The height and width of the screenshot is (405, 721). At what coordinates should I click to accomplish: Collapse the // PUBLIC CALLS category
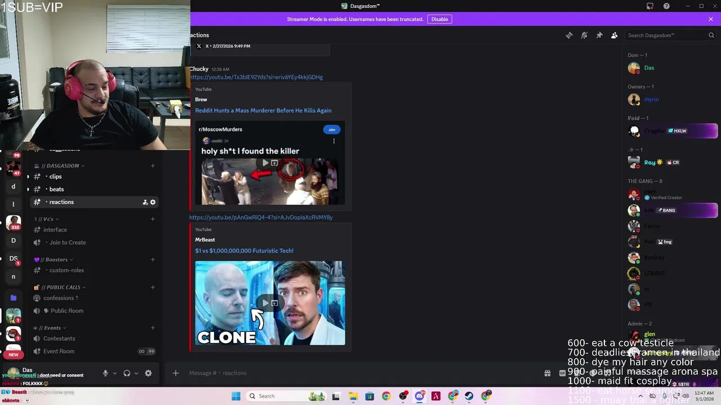pyautogui.click(x=60, y=287)
